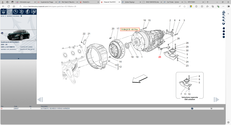Zoom out of the diagram
231x125 pixels.
pos(223,20)
